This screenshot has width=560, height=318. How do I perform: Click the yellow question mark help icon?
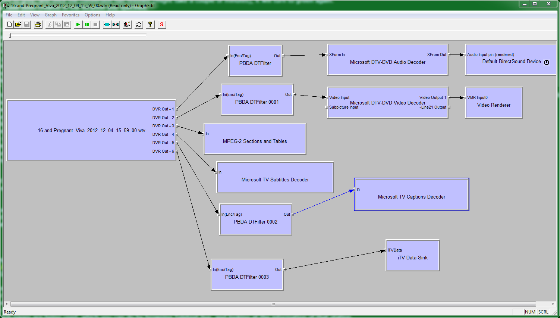pos(150,24)
